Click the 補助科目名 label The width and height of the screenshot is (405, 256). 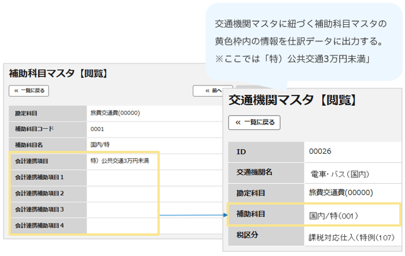click(29, 145)
